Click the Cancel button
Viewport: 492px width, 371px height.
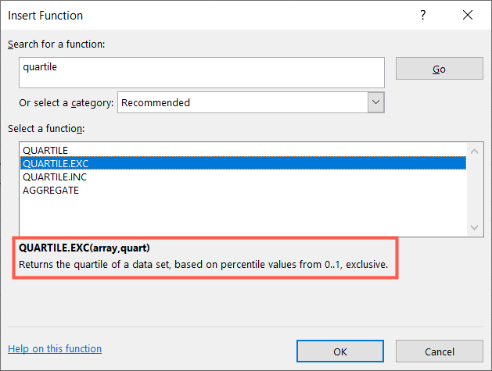[439, 351]
